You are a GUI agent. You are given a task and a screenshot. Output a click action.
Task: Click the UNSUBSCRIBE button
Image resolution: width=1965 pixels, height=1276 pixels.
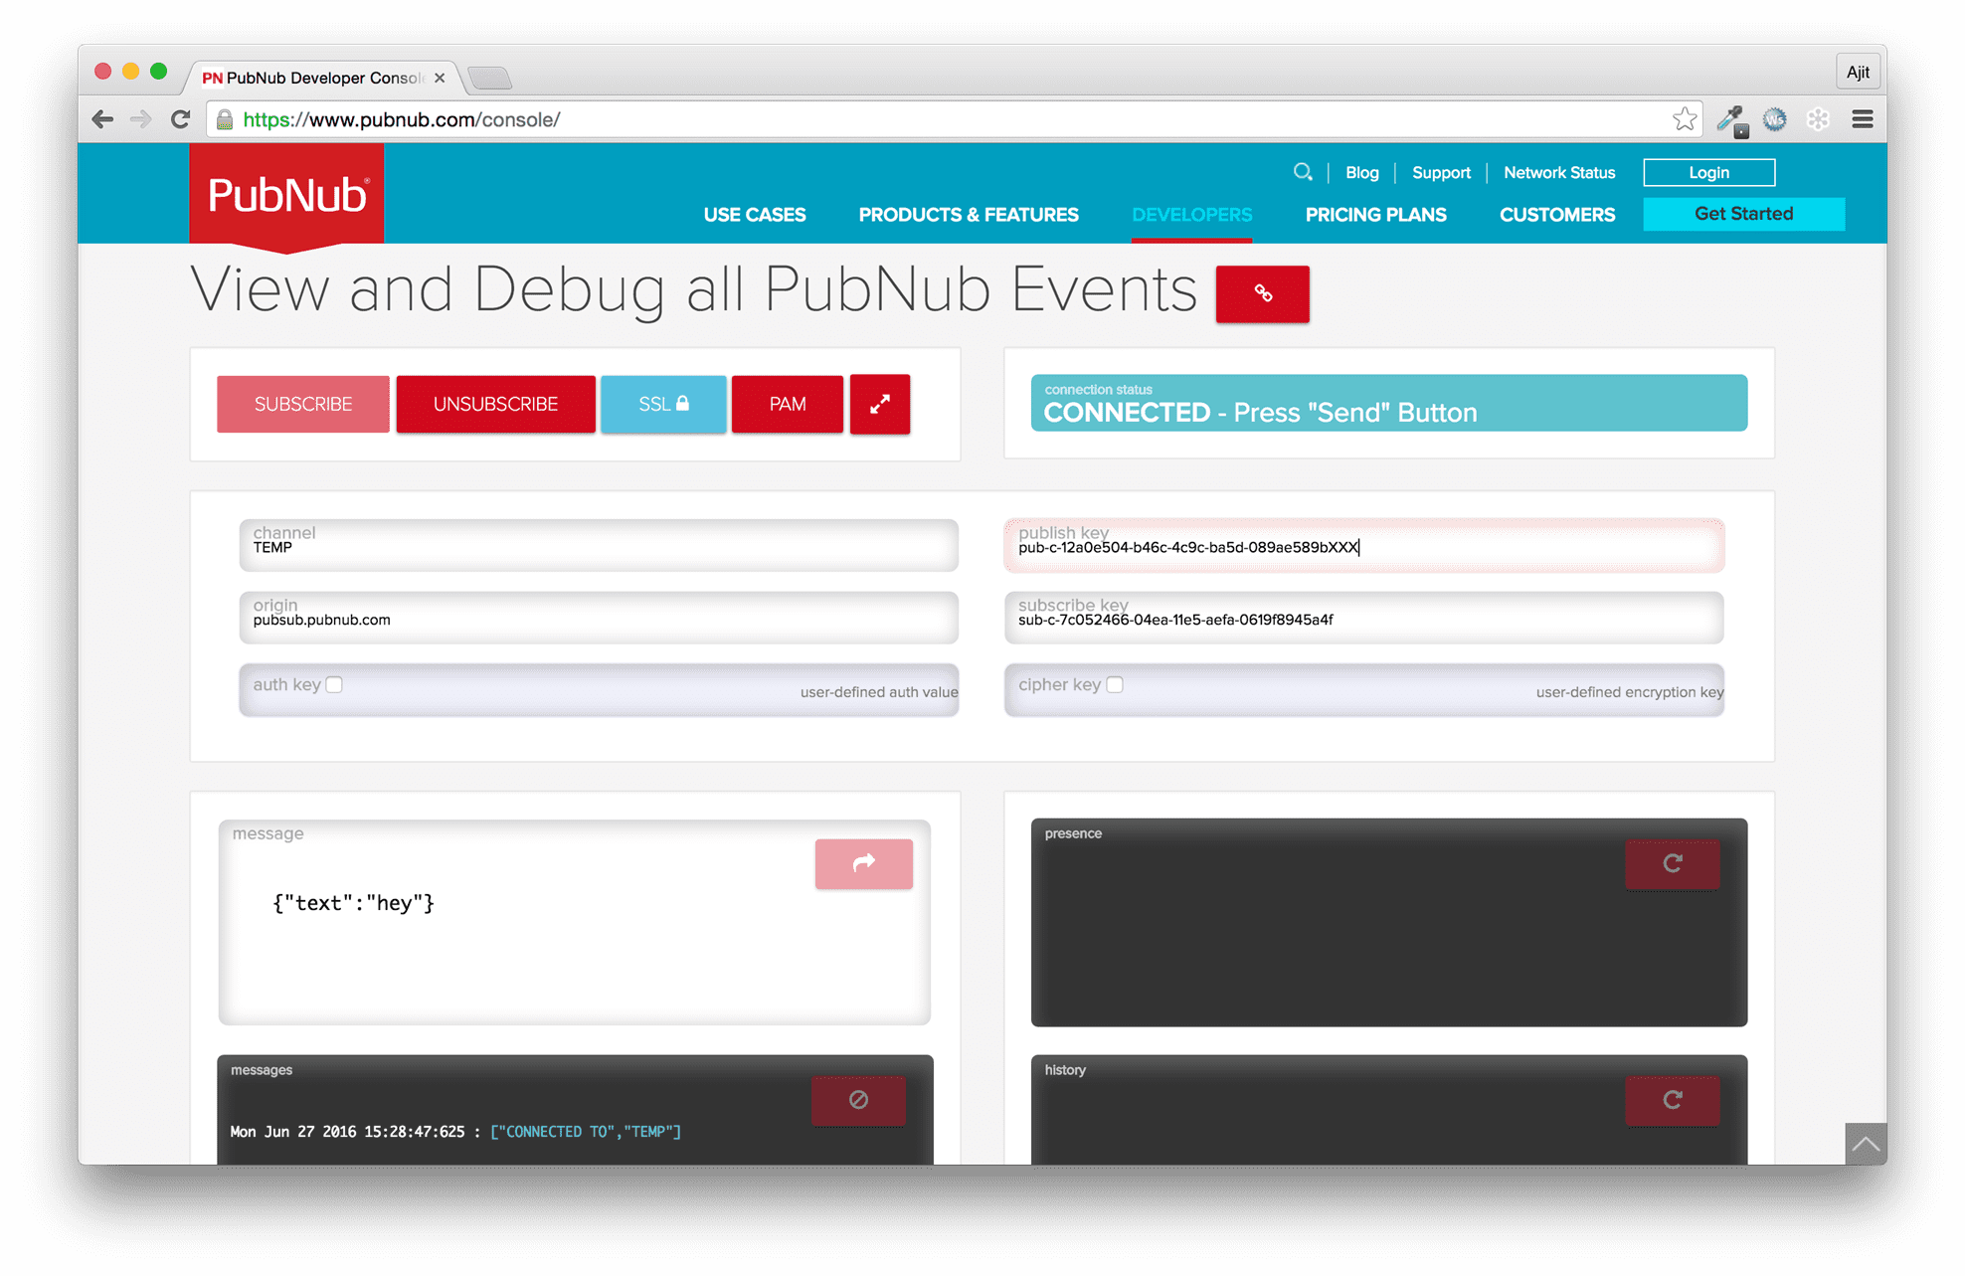495,404
